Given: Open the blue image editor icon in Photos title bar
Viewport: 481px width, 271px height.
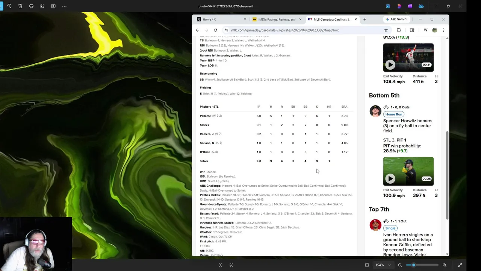Looking at the screenshot, I should coord(388,6).
